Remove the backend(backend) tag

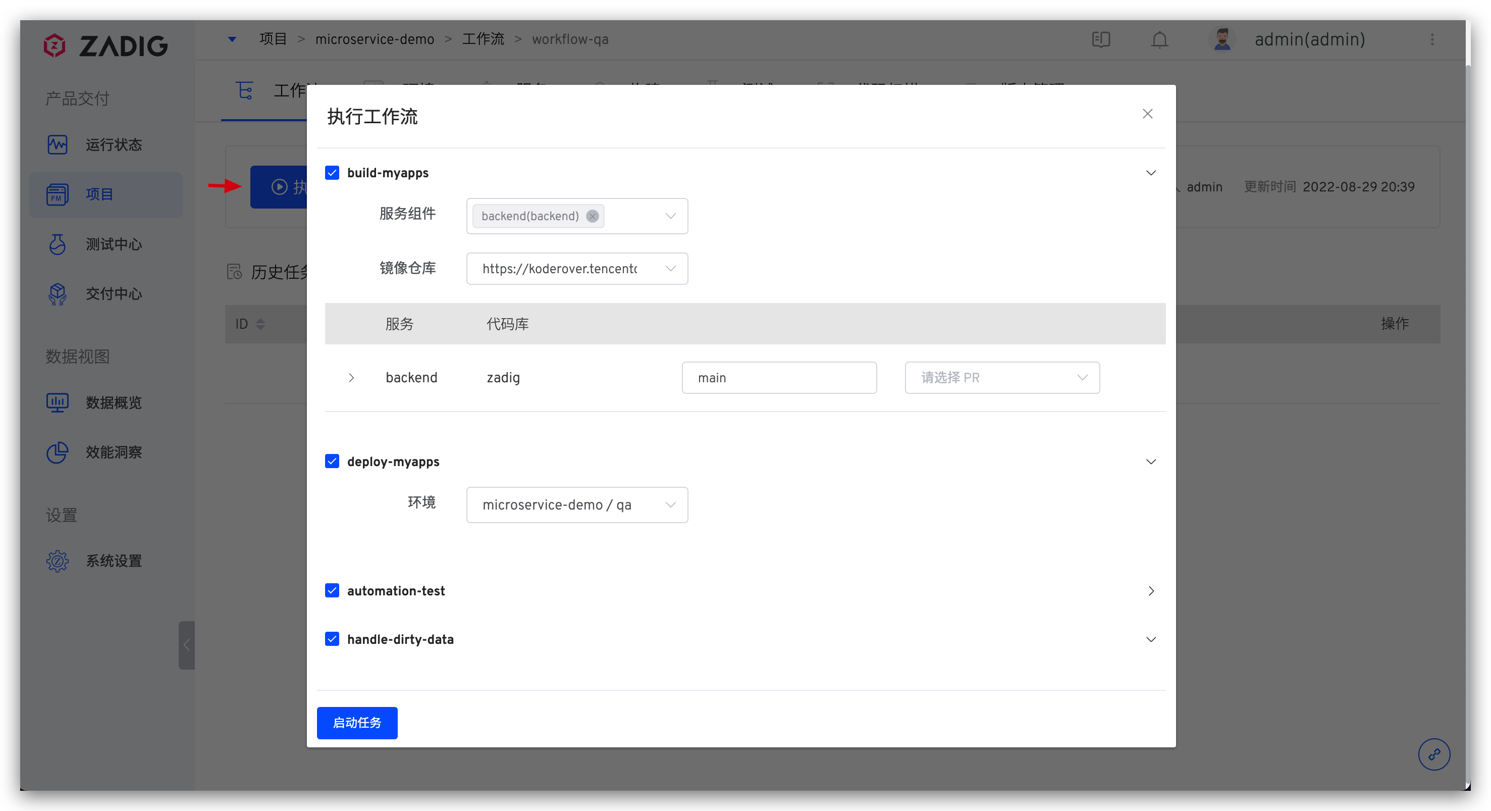(592, 216)
